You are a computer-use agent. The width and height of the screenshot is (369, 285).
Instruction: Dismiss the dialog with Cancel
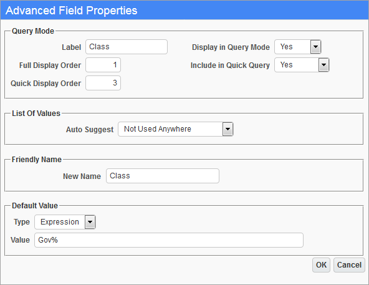pos(349,265)
